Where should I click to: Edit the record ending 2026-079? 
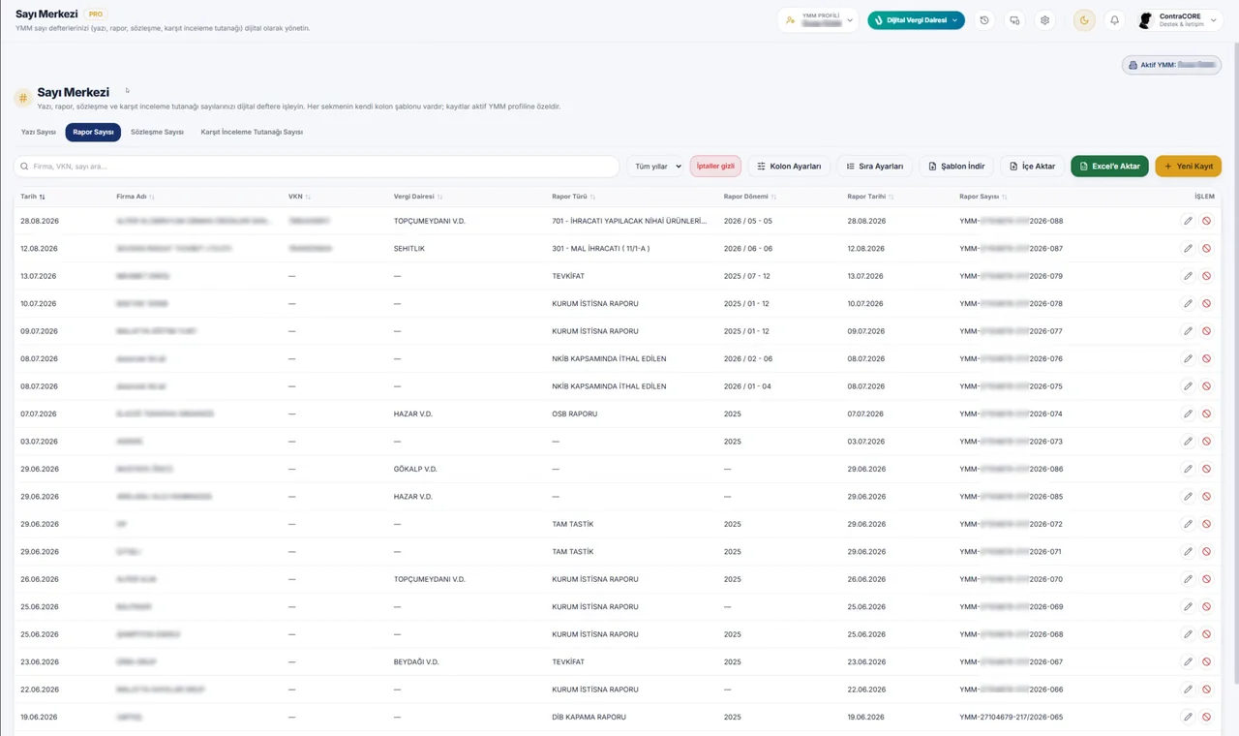pos(1188,276)
